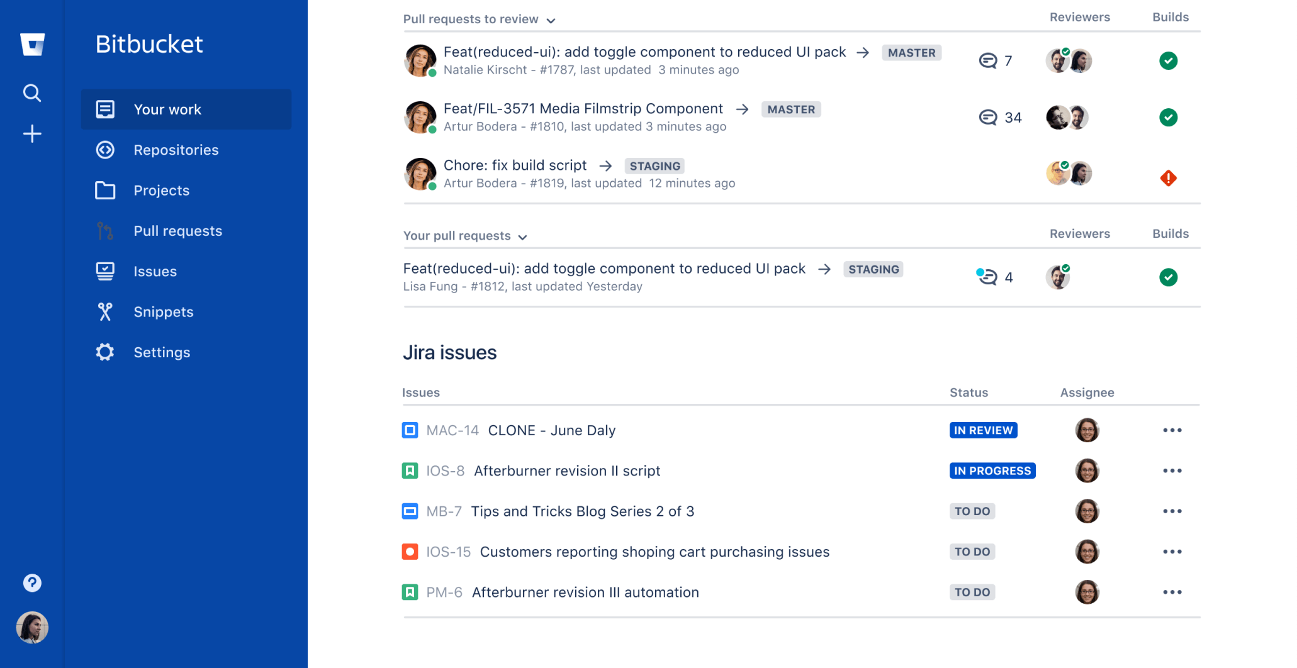Click the failed build icon on Chore PR
This screenshot has width=1297, height=668.
(1169, 178)
